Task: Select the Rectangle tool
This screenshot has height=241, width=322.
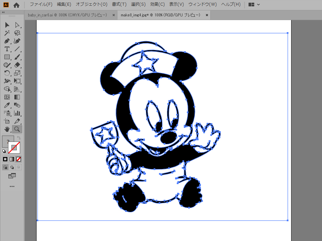Action: [x=7, y=57]
